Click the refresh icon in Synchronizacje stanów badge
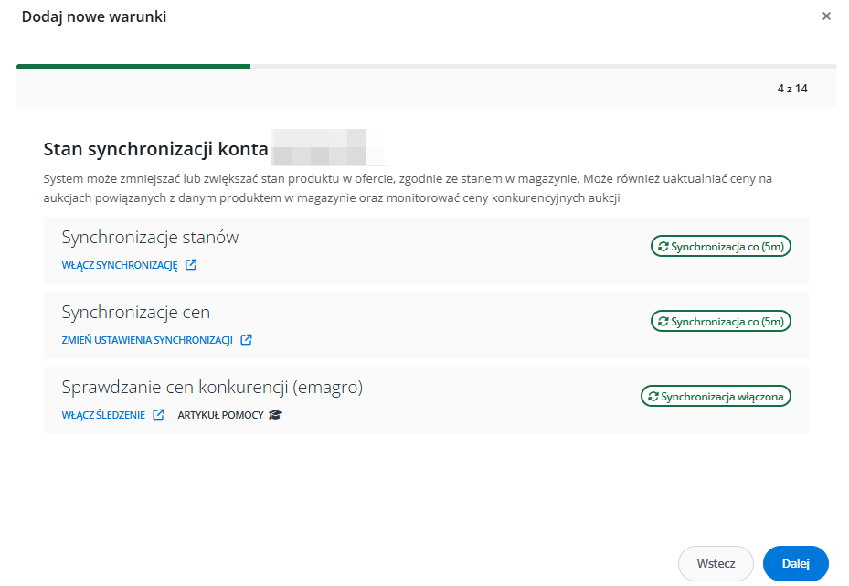 (x=663, y=247)
